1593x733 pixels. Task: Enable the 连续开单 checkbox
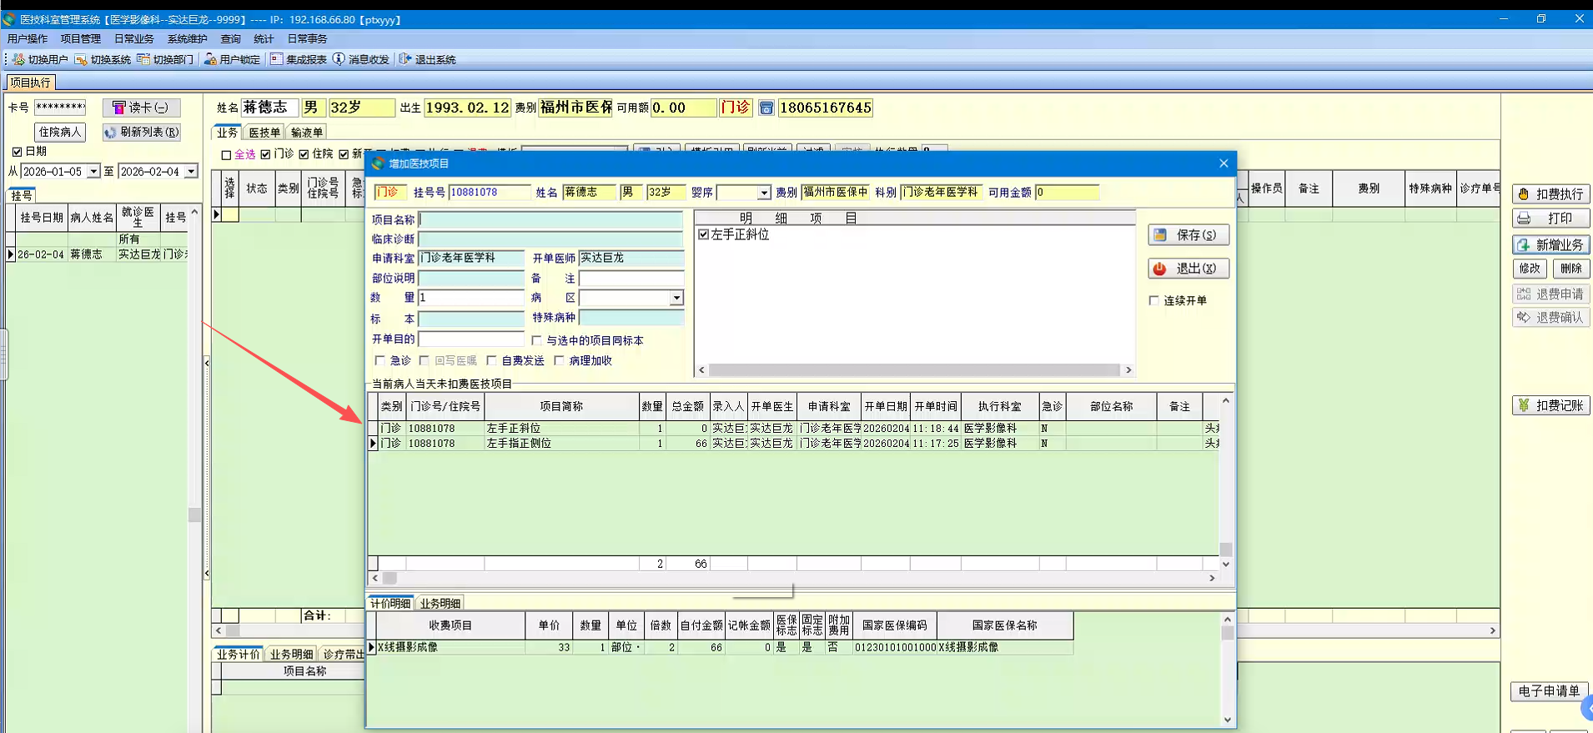click(x=1154, y=300)
